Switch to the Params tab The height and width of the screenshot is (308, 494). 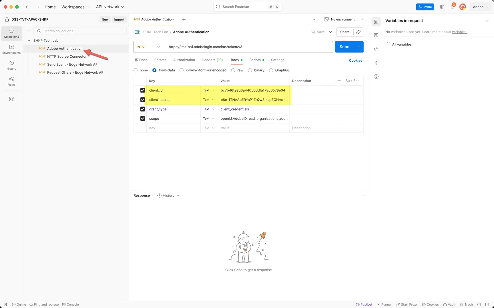(160, 60)
